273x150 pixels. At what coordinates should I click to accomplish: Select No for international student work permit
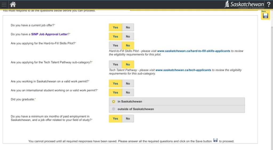tap(128, 93)
